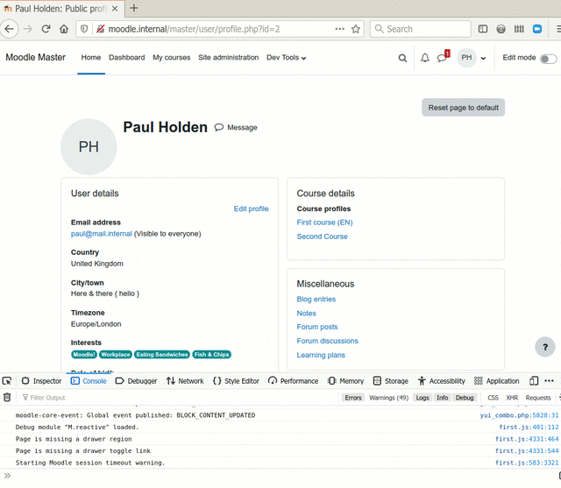Close the Paul Holden profile tab
The height and width of the screenshot is (488, 561).
115,9
